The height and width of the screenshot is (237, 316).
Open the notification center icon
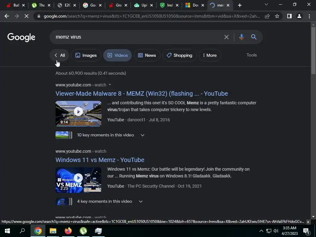click(x=306, y=231)
